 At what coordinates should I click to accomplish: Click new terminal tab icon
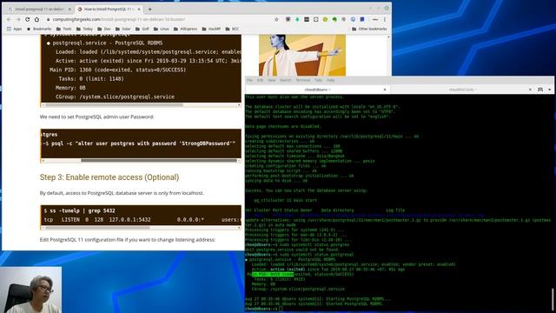[540, 90]
